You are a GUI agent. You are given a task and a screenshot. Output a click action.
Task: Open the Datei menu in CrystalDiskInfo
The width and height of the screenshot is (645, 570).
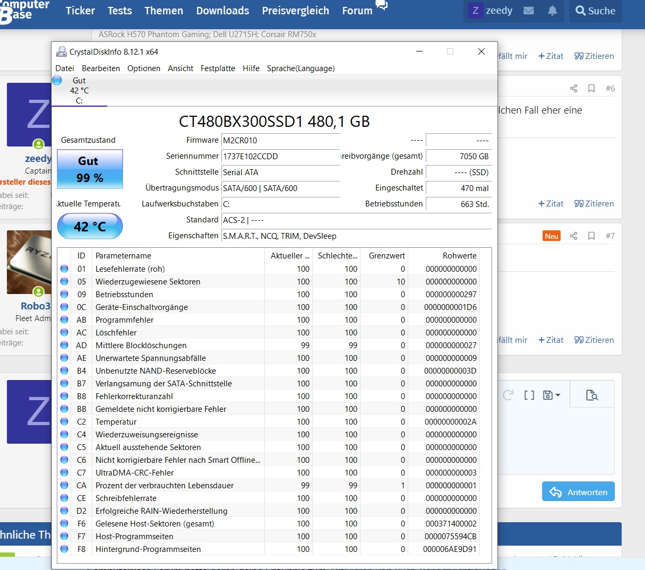tap(65, 68)
